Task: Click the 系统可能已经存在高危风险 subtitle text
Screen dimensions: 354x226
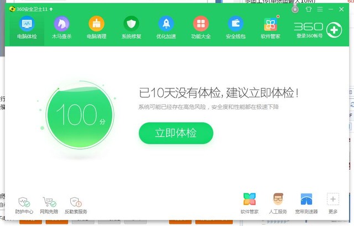Action: [209, 107]
